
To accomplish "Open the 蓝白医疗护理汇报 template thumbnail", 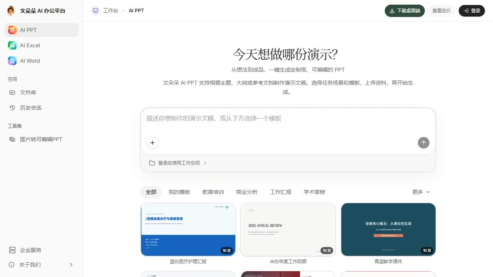I will [188, 229].
